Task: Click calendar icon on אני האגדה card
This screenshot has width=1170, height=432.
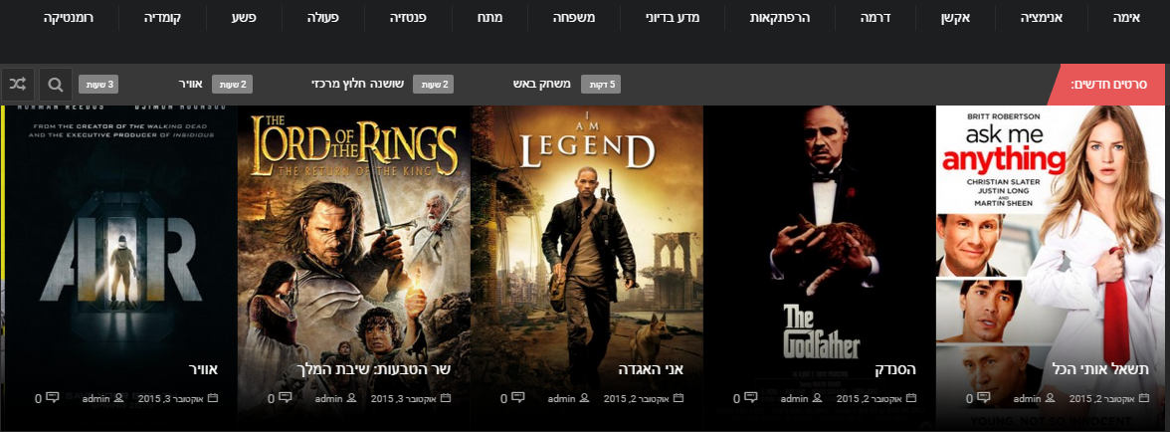Action: (679, 398)
